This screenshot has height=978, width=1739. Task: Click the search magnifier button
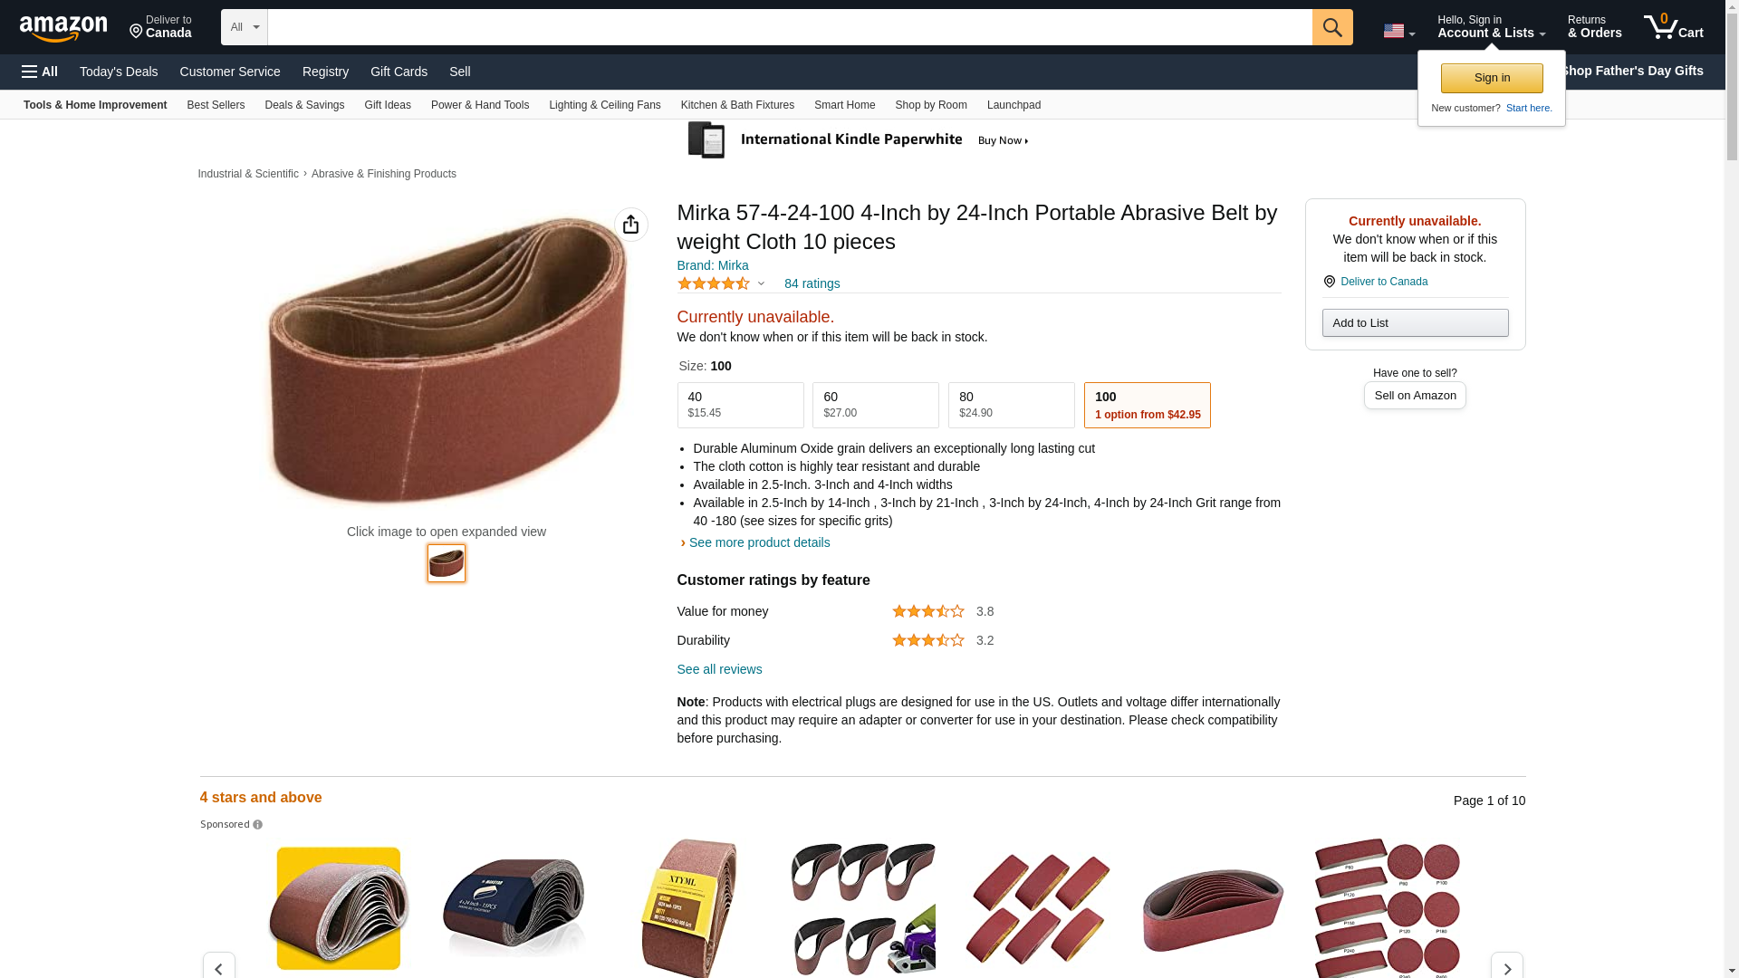tap(1331, 27)
